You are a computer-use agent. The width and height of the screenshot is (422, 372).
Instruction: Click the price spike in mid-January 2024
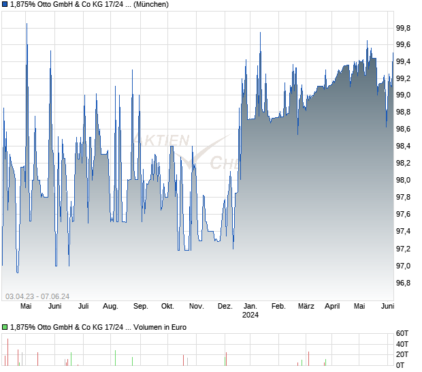pyautogui.click(x=260, y=33)
